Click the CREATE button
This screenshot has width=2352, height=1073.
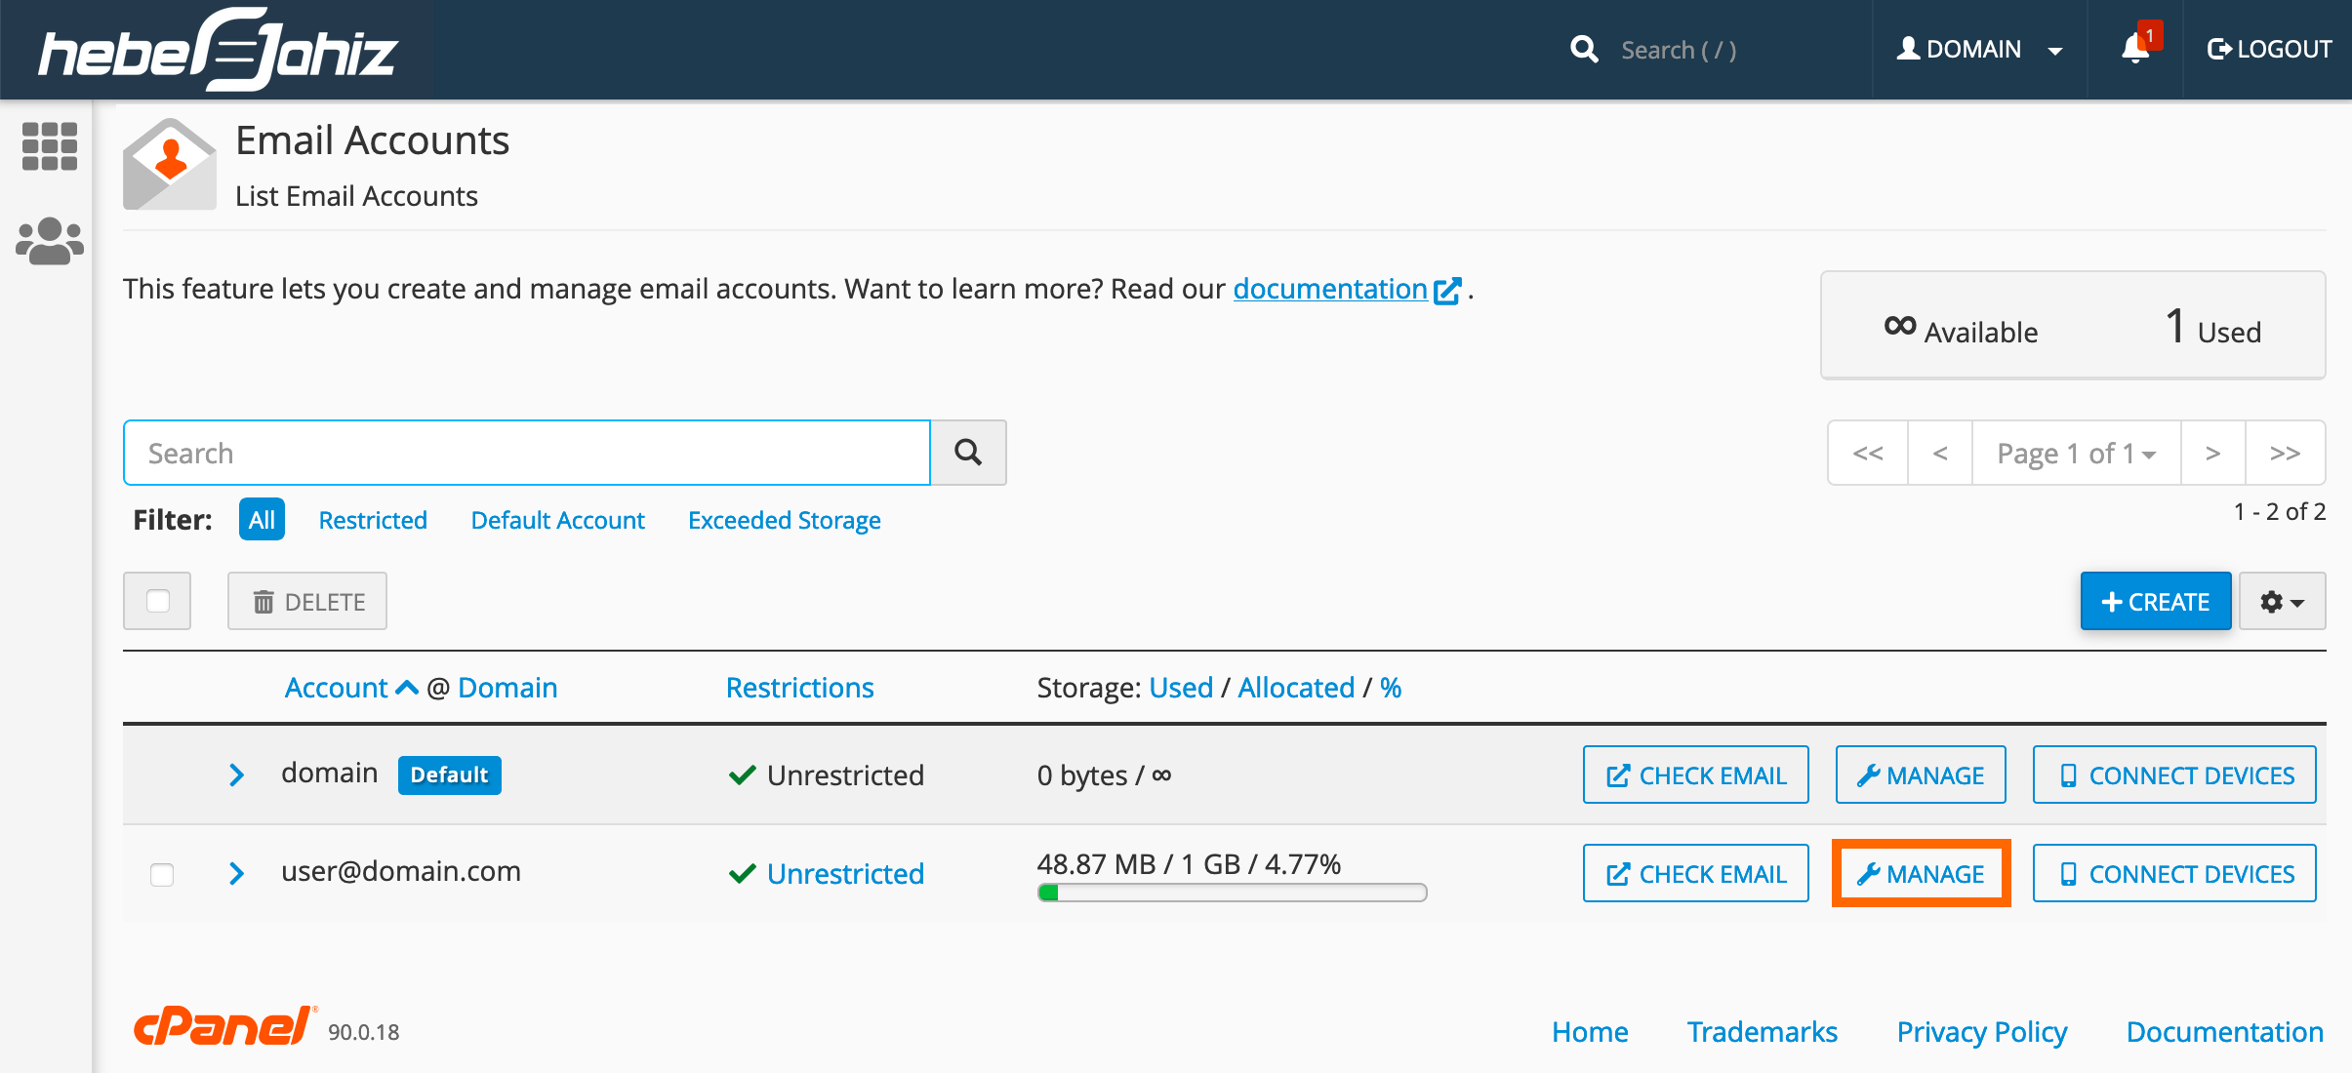2156,602
